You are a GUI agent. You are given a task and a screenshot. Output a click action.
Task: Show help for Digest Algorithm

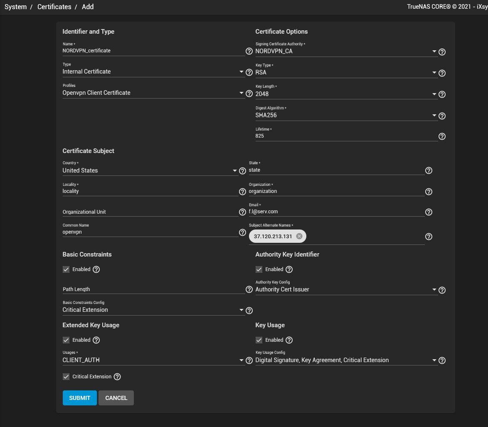tap(442, 116)
